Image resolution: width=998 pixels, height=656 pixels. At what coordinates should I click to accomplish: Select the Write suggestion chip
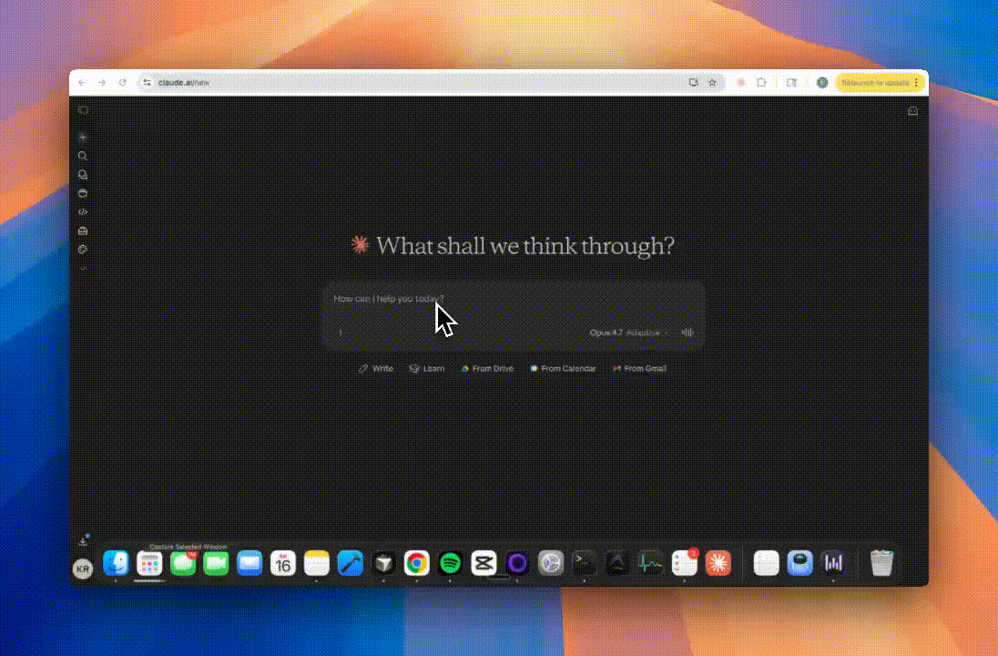[x=375, y=368]
